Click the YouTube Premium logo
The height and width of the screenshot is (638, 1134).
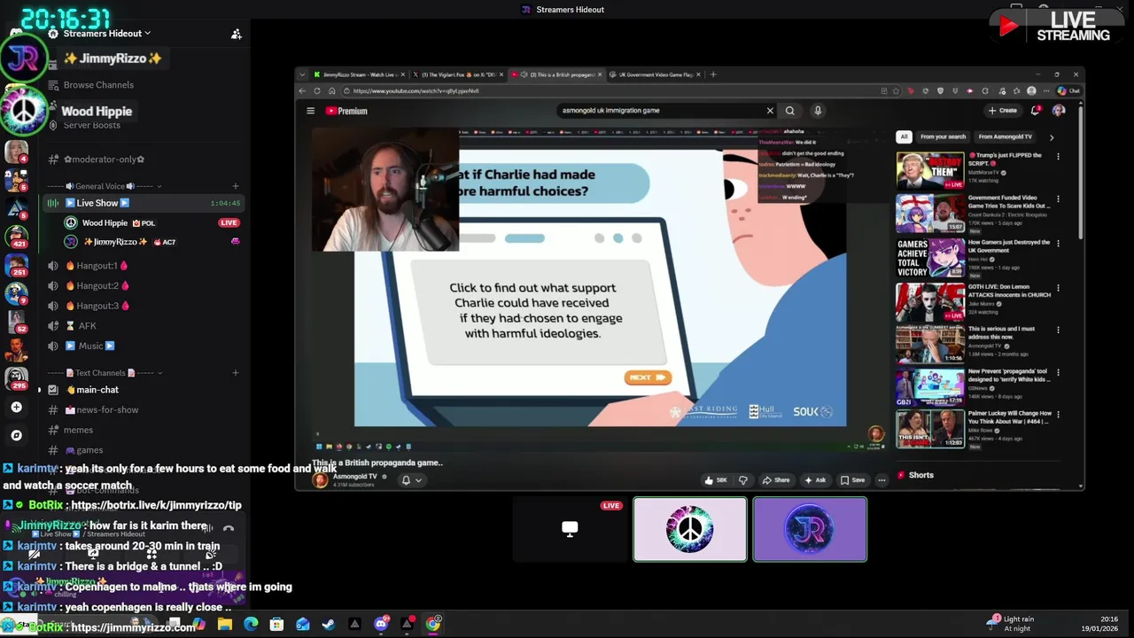pyautogui.click(x=346, y=111)
